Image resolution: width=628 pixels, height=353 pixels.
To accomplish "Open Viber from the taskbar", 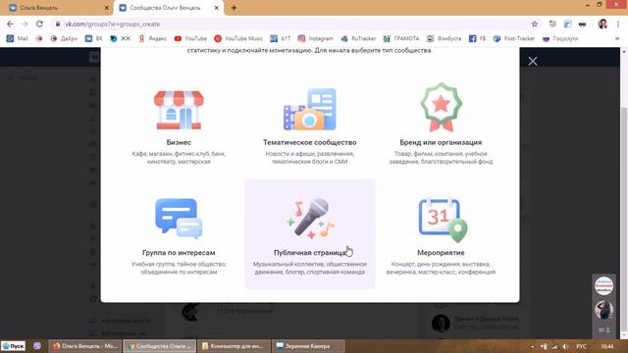I will tap(37, 346).
